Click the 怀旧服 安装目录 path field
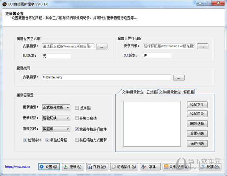227x176 pixels. point(169,46)
